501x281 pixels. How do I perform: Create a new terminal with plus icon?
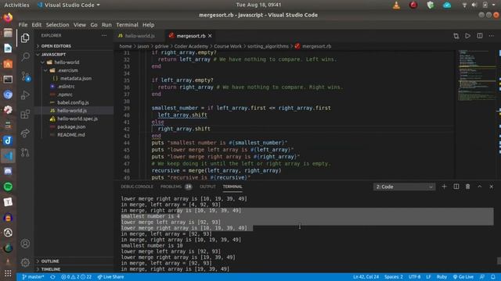pos(444,187)
